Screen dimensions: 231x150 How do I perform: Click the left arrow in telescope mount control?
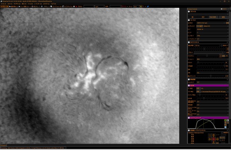pos(210,139)
